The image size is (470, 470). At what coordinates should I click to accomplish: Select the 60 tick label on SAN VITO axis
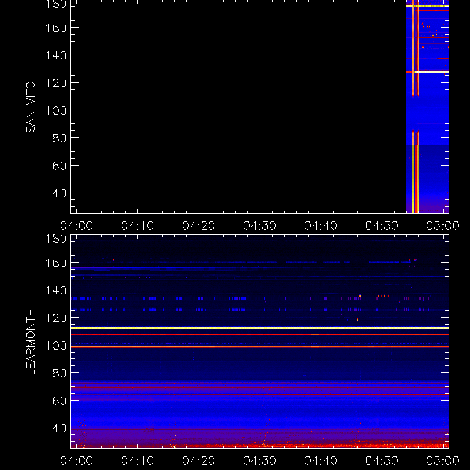pos(59,166)
